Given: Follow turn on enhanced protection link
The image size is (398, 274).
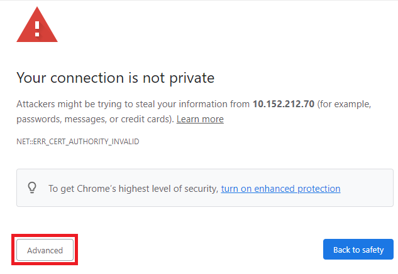Looking at the screenshot, I should pos(280,189).
